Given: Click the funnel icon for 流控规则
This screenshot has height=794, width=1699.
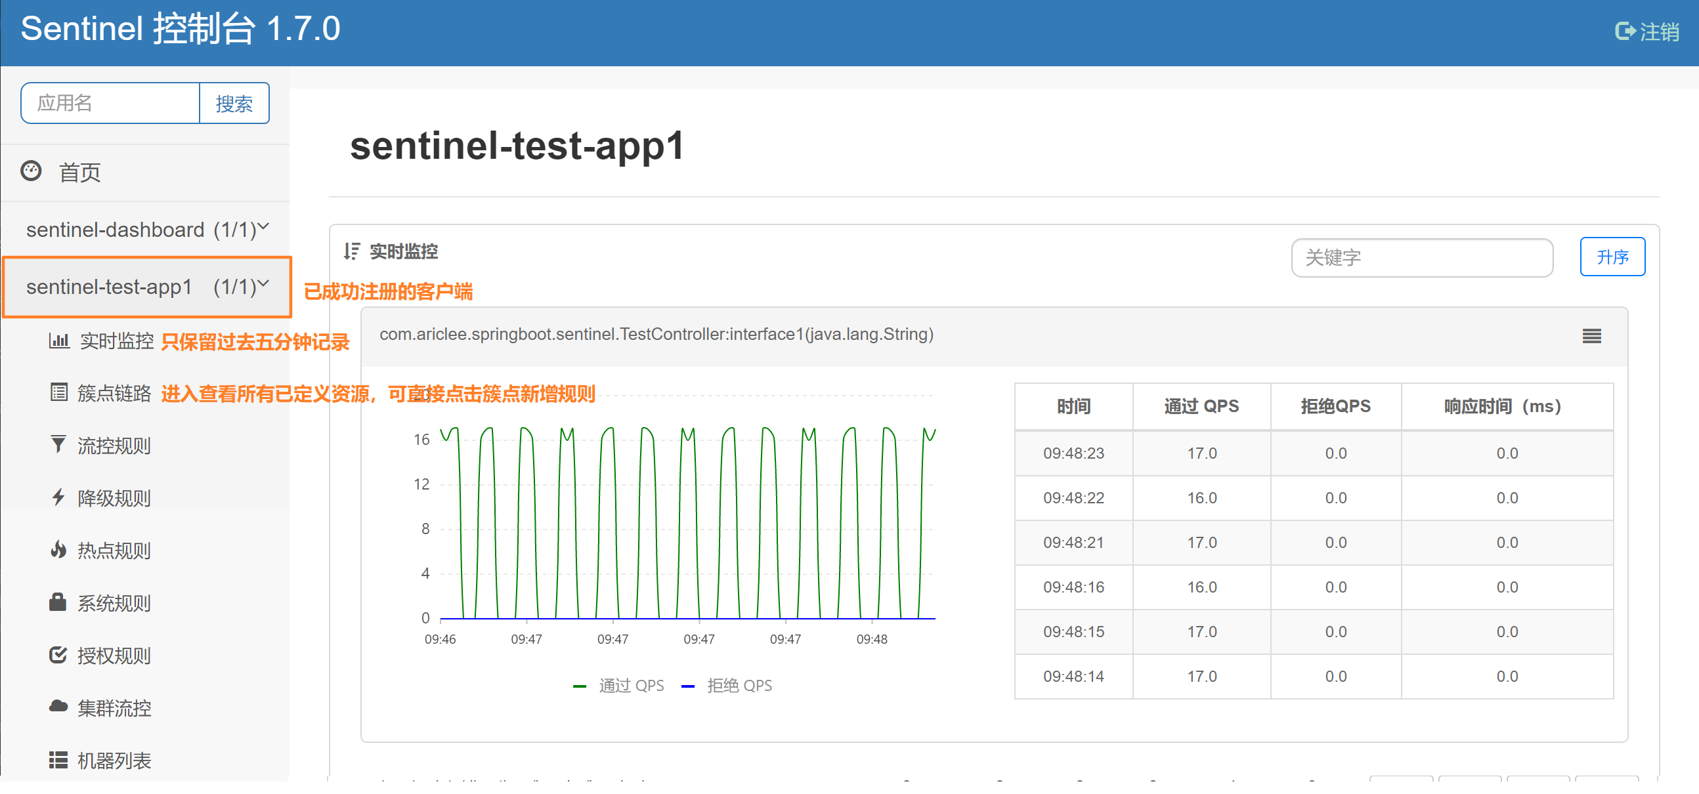Looking at the screenshot, I should [x=58, y=445].
